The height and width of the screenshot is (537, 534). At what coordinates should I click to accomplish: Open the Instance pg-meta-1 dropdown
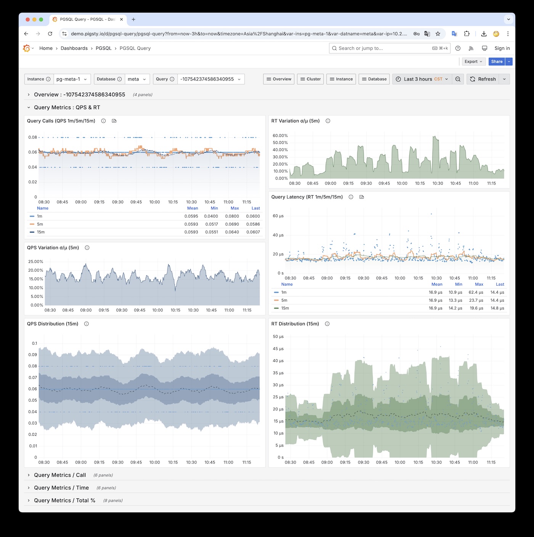(x=72, y=79)
